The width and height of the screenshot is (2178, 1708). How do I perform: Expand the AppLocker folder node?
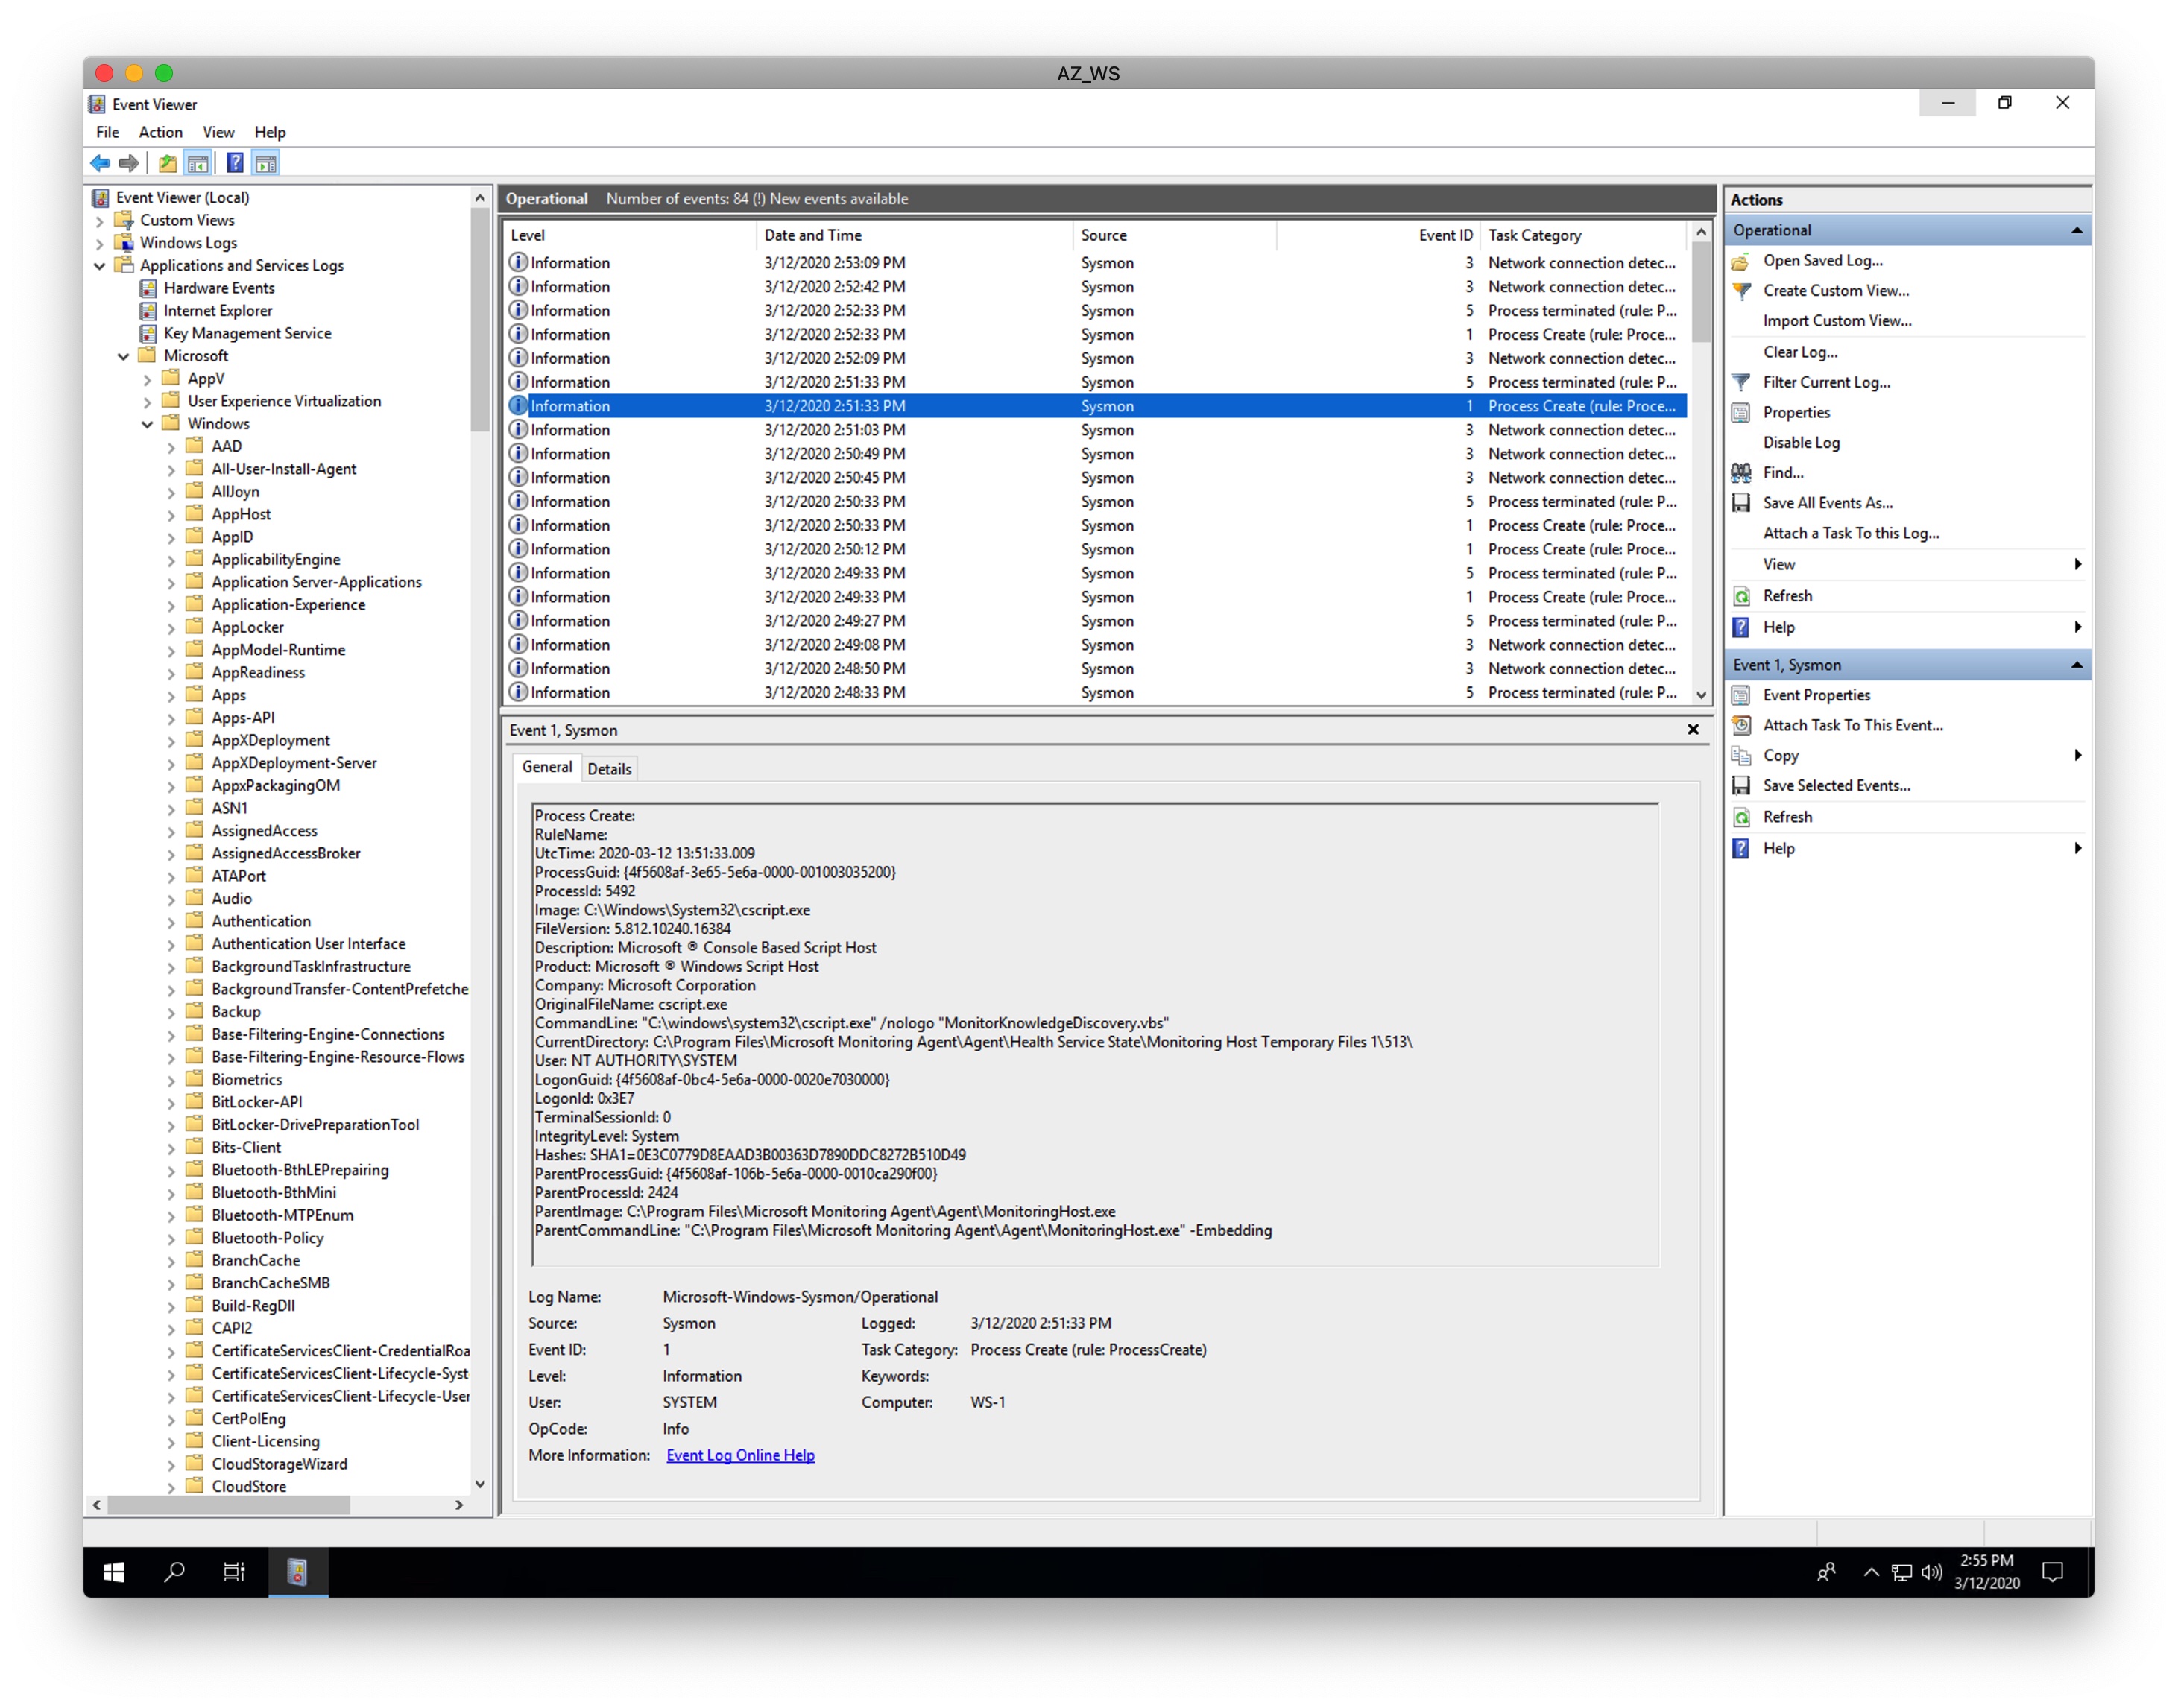click(171, 628)
